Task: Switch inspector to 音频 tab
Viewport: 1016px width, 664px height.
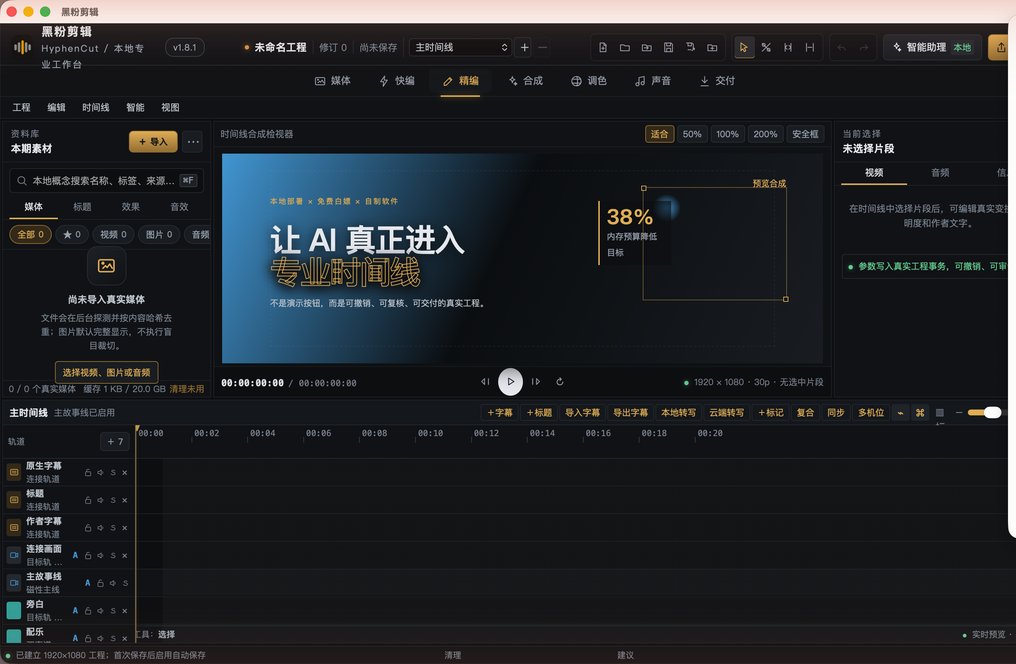Action: point(940,173)
